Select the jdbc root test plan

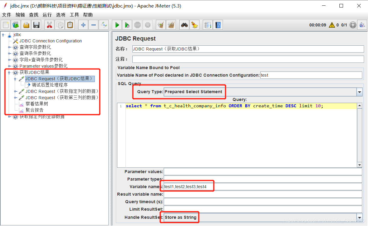point(17,35)
